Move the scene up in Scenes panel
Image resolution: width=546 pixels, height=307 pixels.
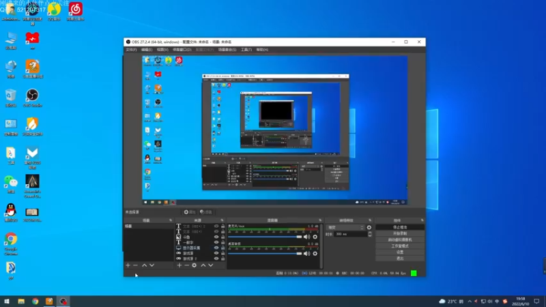click(x=144, y=265)
